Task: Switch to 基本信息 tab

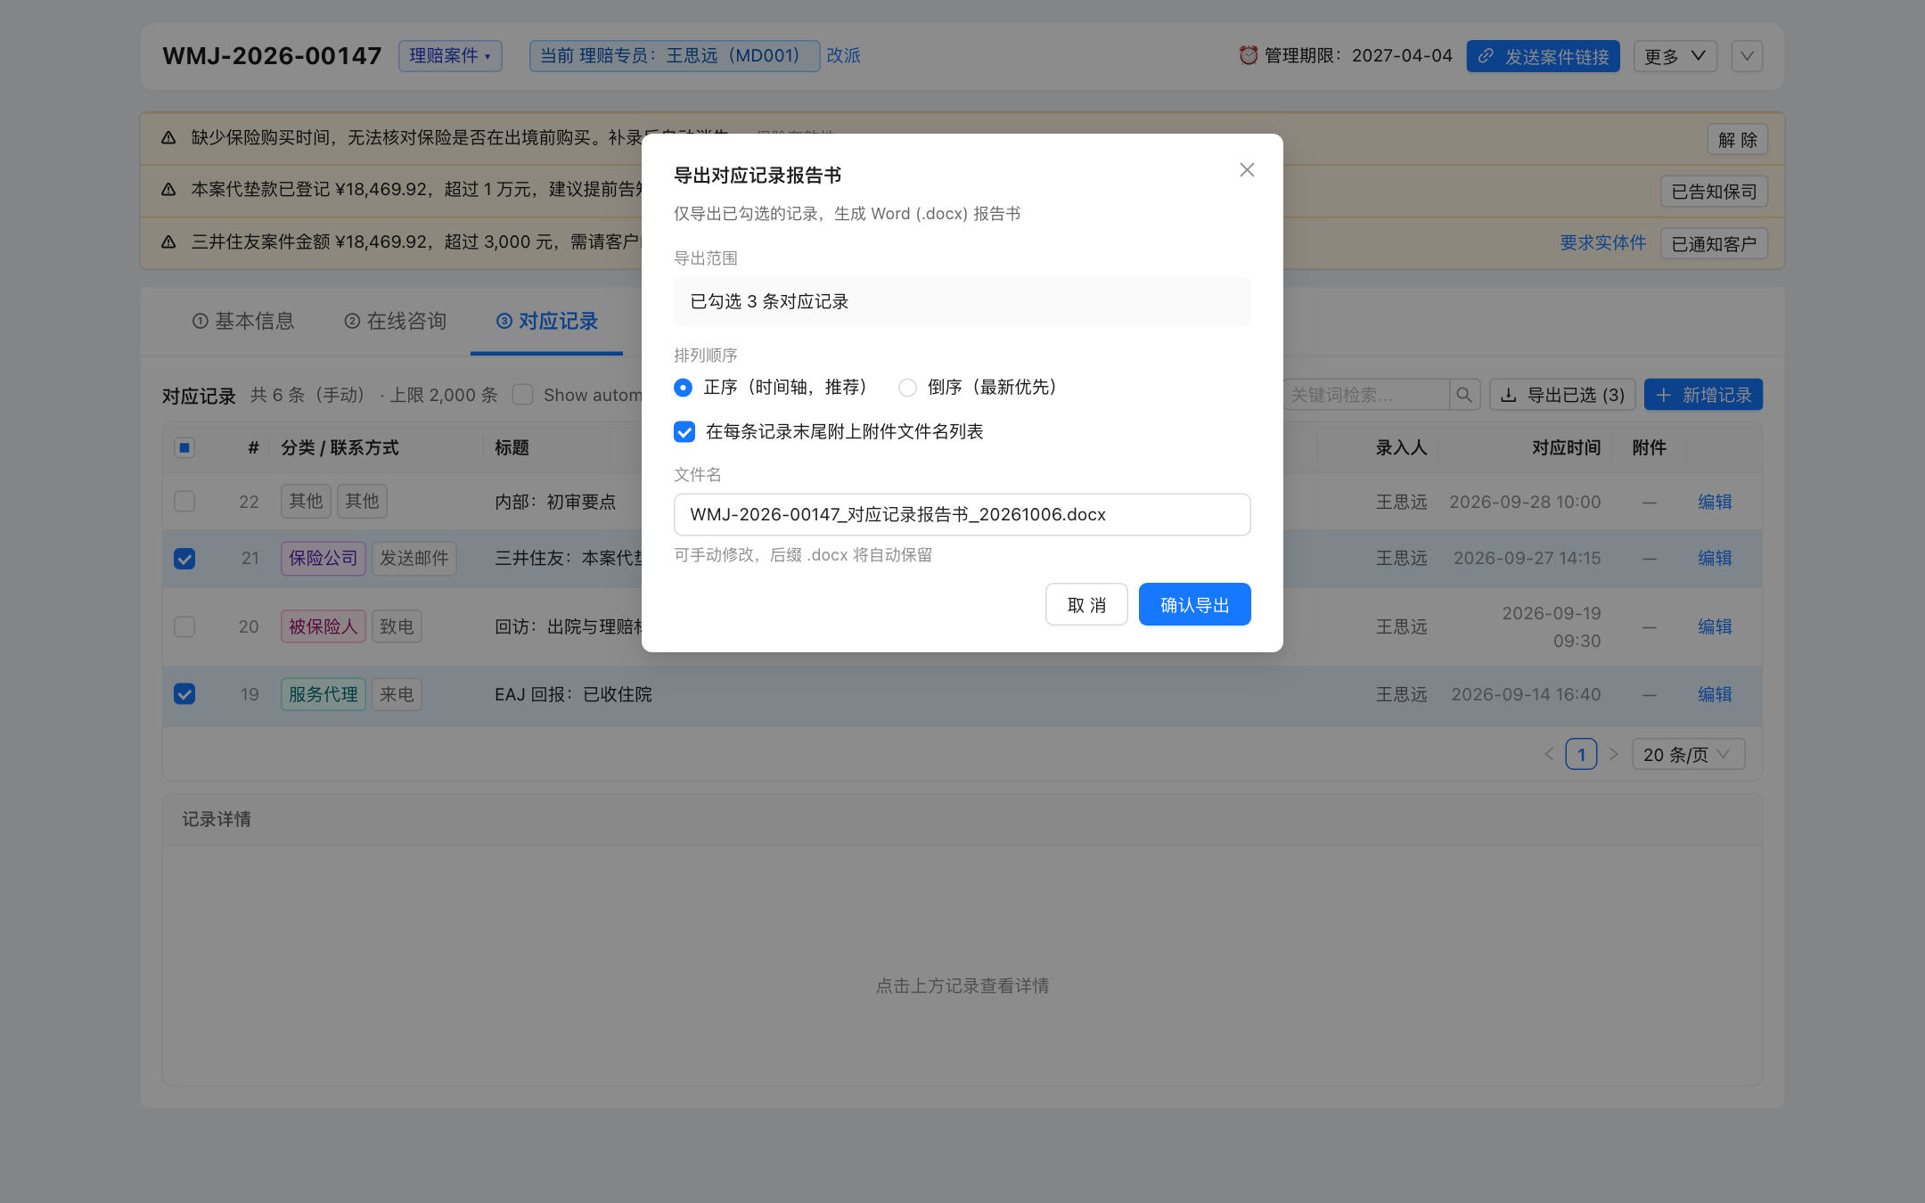Action: (x=243, y=321)
